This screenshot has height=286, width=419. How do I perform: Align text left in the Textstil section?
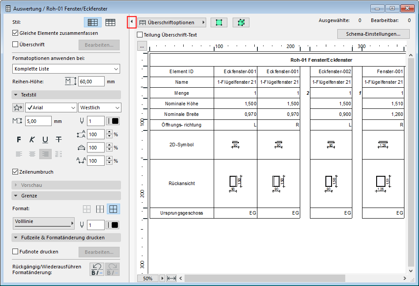coord(19,154)
